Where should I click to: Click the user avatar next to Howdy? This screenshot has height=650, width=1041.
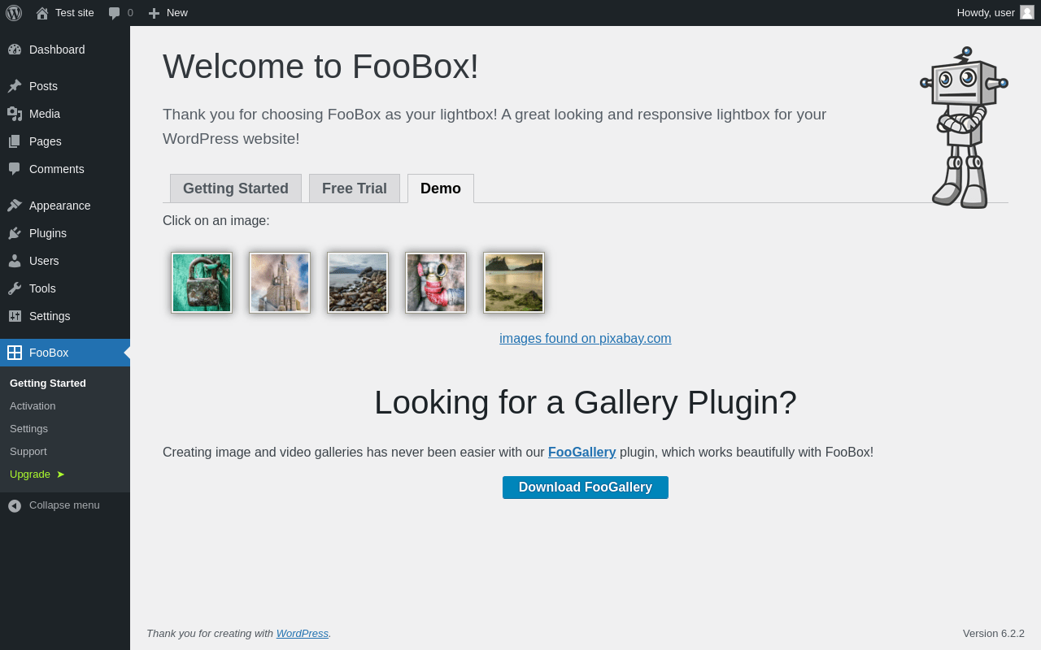(x=1027, y=12)
